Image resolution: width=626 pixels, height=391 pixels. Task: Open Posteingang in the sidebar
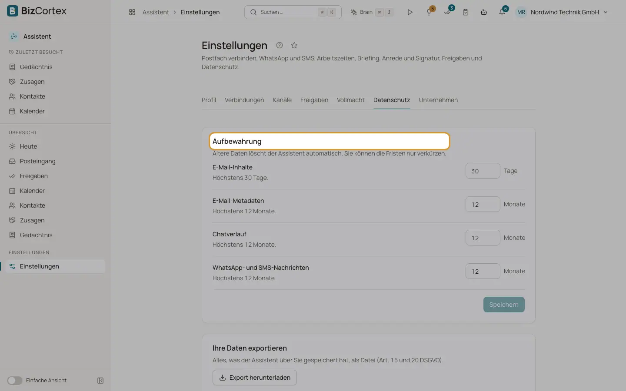(x=56, y=161)
